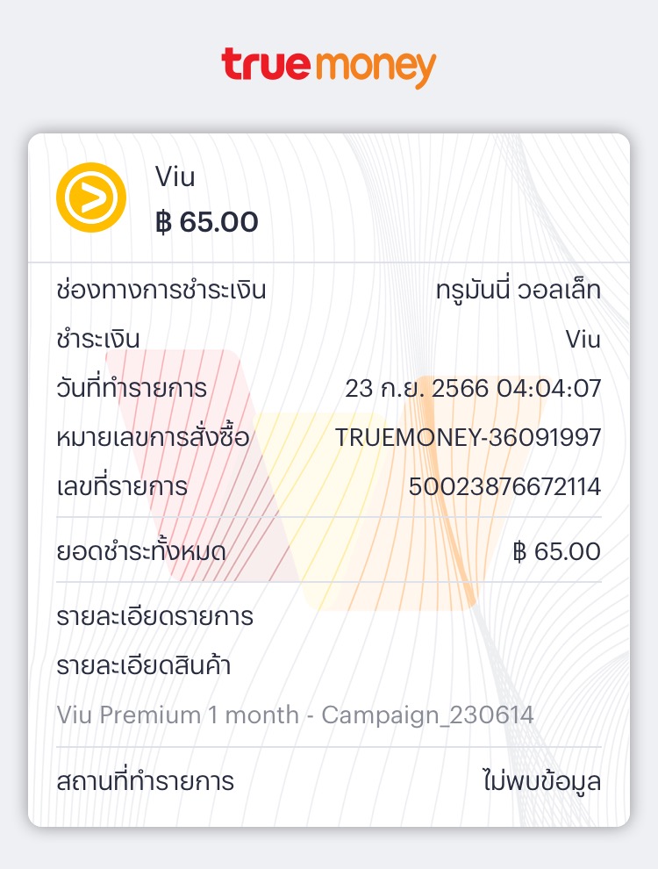Tap the yellow Viu play logo
The image size is (658, 869).
point(92,198)
